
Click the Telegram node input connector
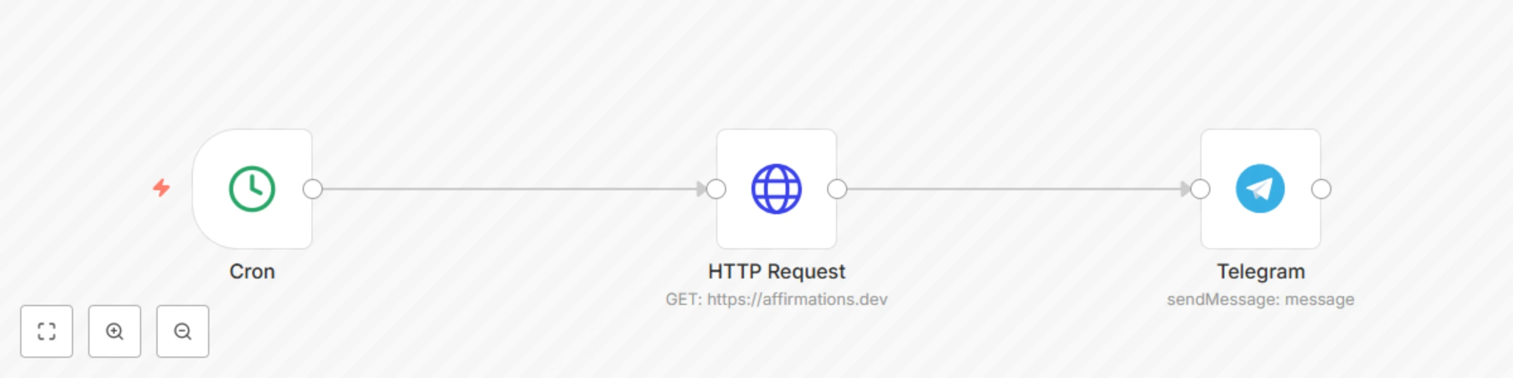1200,189
